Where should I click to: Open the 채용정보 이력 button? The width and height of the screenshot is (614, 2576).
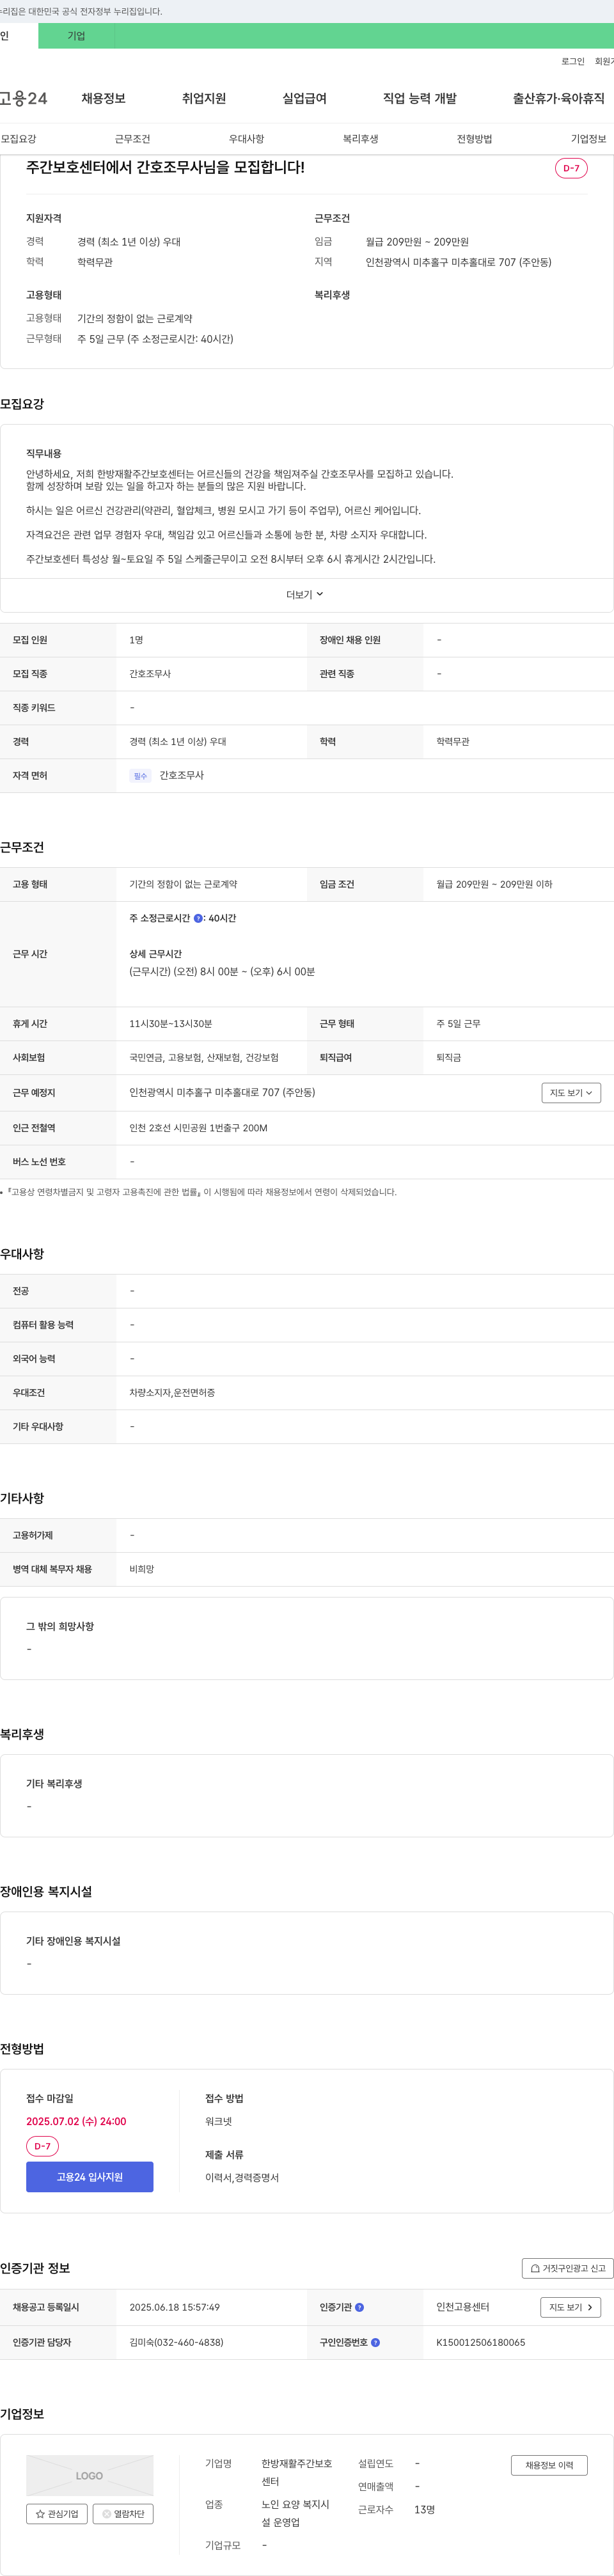[x=549, y=2465]
